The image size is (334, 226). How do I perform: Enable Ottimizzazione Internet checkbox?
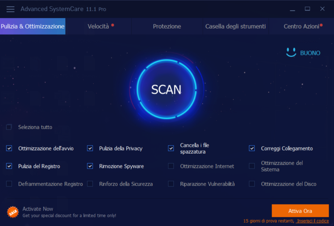[x=171, y=166]
